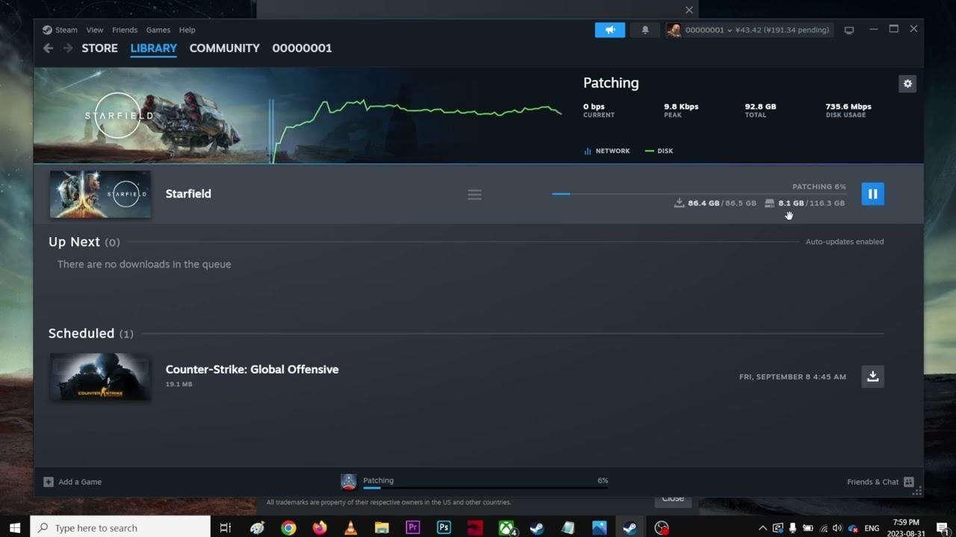
Task: Open the Help menu
Action: click(187, 30)
